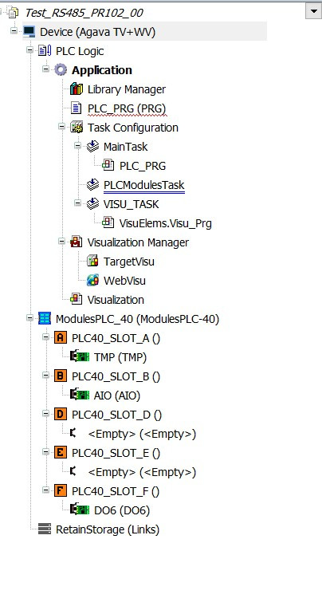The height and width of the screenshot is (610, 322).
Task: Collapse the Task Configuration node
Action: pyautogui.click(x=62, y=127)
